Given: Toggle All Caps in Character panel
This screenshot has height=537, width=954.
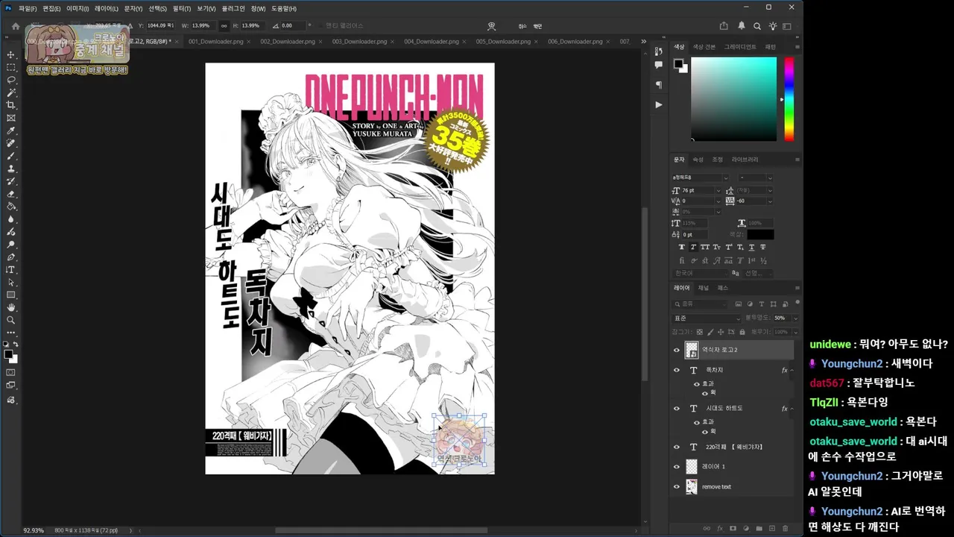Looking at the screenshot, I should pyautogui.click(x=705, y=247).
